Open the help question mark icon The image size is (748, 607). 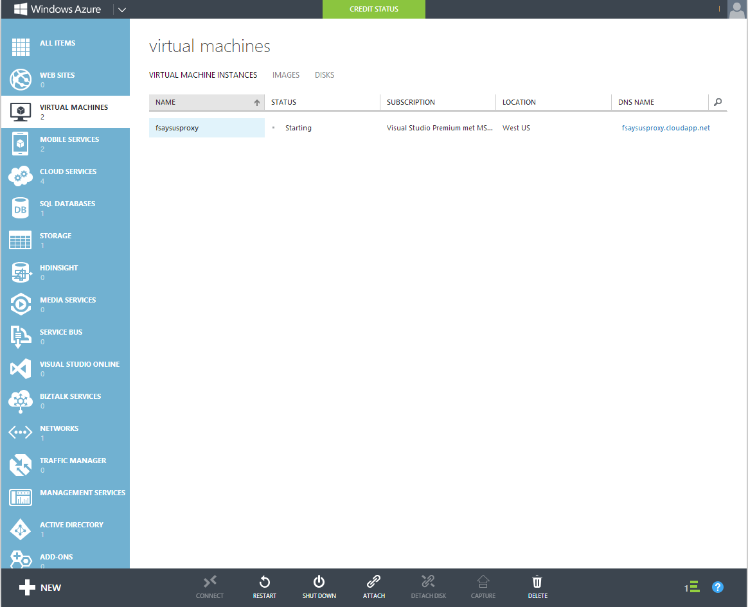click(x=717, y=587)
